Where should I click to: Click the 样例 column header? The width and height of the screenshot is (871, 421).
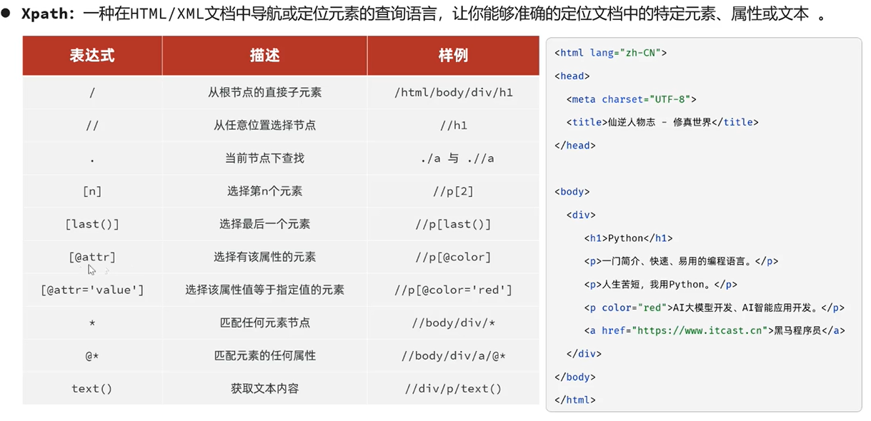click(453, 56)
